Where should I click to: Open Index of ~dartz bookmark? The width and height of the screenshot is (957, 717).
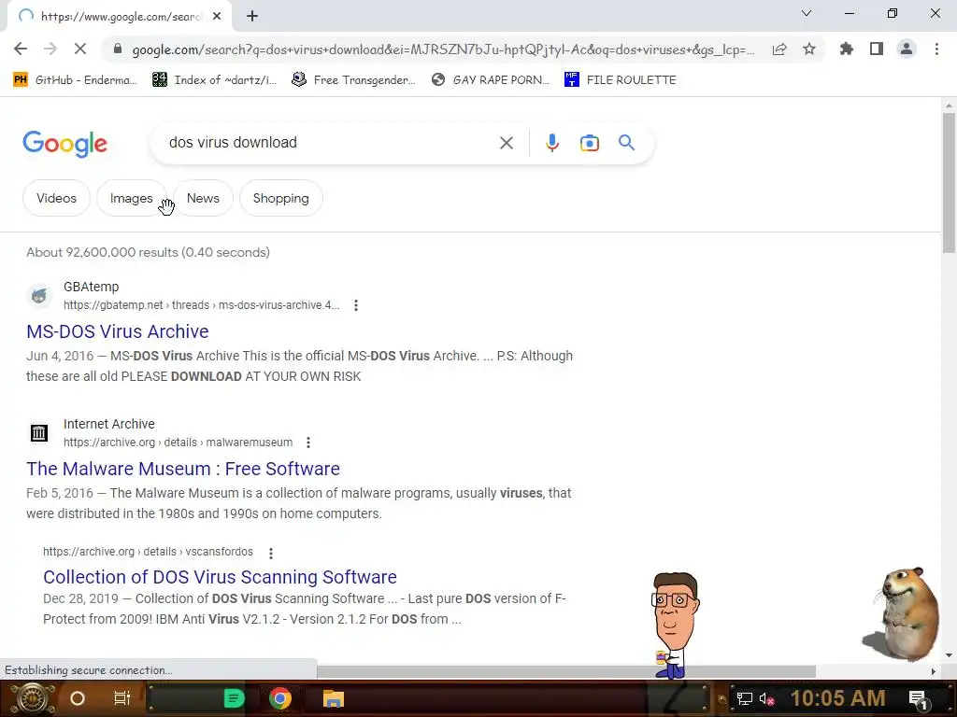point(214,80)
